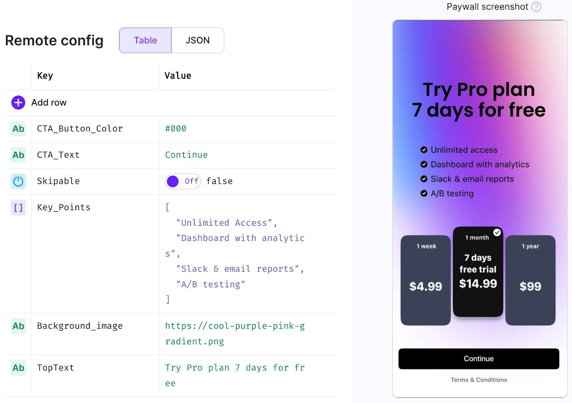Click the Ab type icon beside CTA_Text
This screenshot has width=572, height=403.
[x=18, y=155]
